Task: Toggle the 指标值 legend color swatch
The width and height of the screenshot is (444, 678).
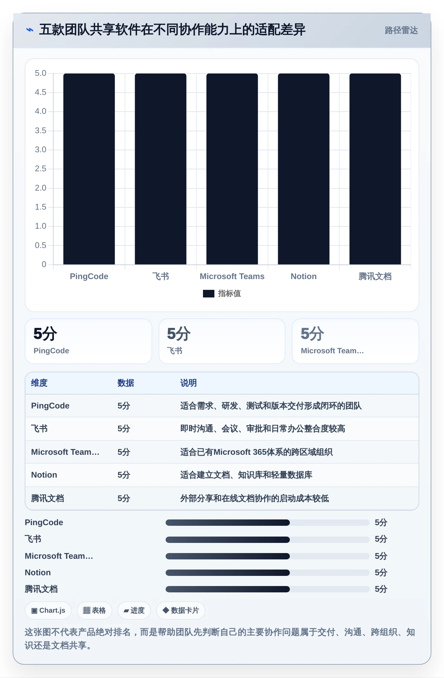Action: (x=209, y=294)
